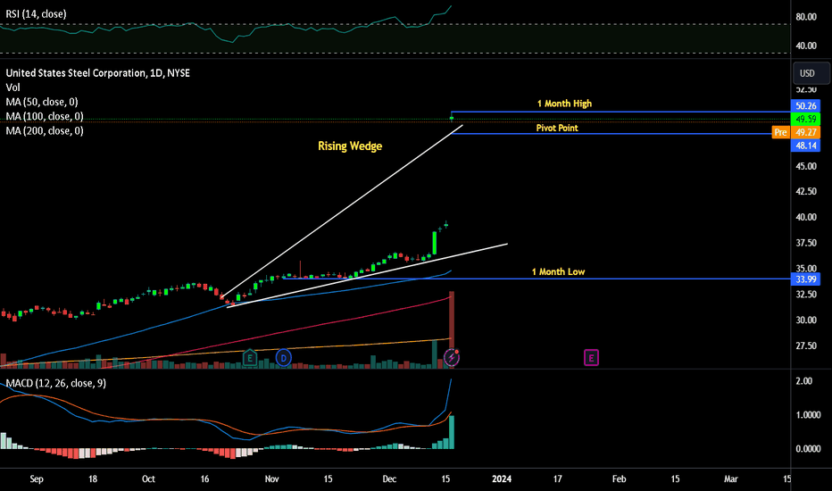Image resolution: width=832 pixels, height=491 pixels.
Task: Click the Sep label on time axis
Action: pyautogui.click(x=37, y=479)
